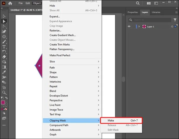Open the filter icon in Layers panel
Viewport: 179px width, 139px height.
point(175,20)
